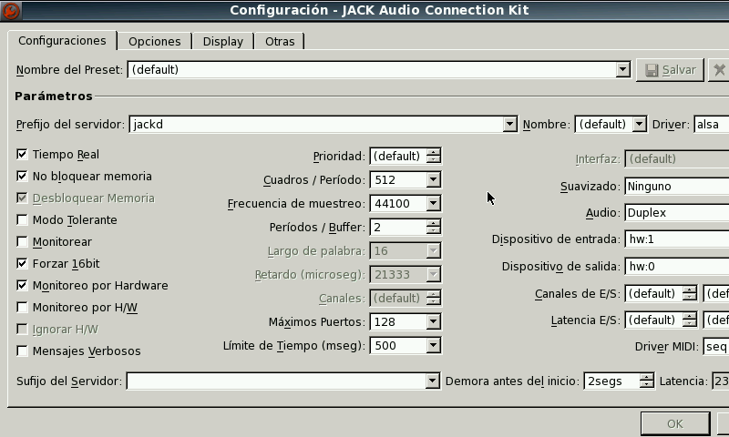Open the Límite de Tiempo dropdown
The image size is (729, 437).
(434, 346)
